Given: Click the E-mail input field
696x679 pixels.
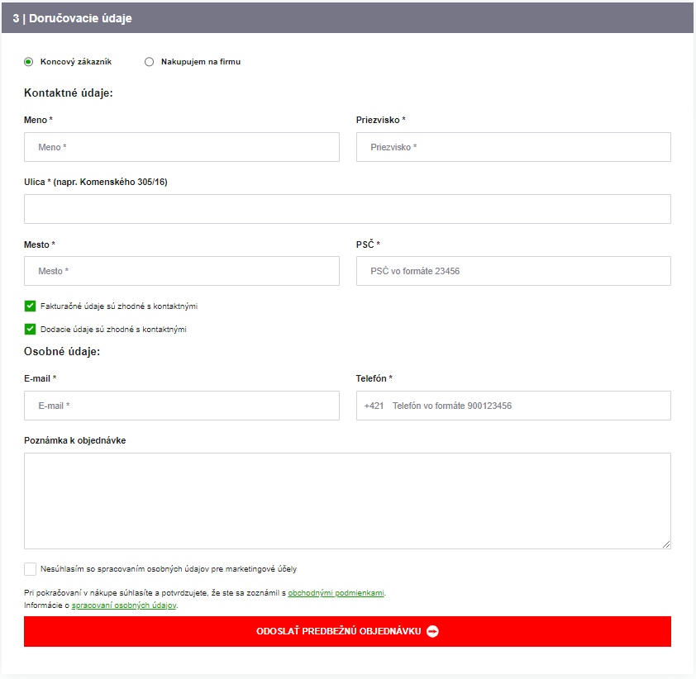Looking at the screenshot, I should pyautogui.click(x=182, y=406).
